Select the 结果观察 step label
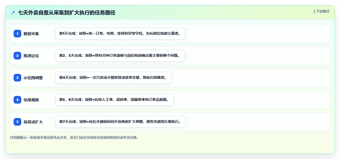The width and height of the screenshot is (340, 159). (31, 100)
